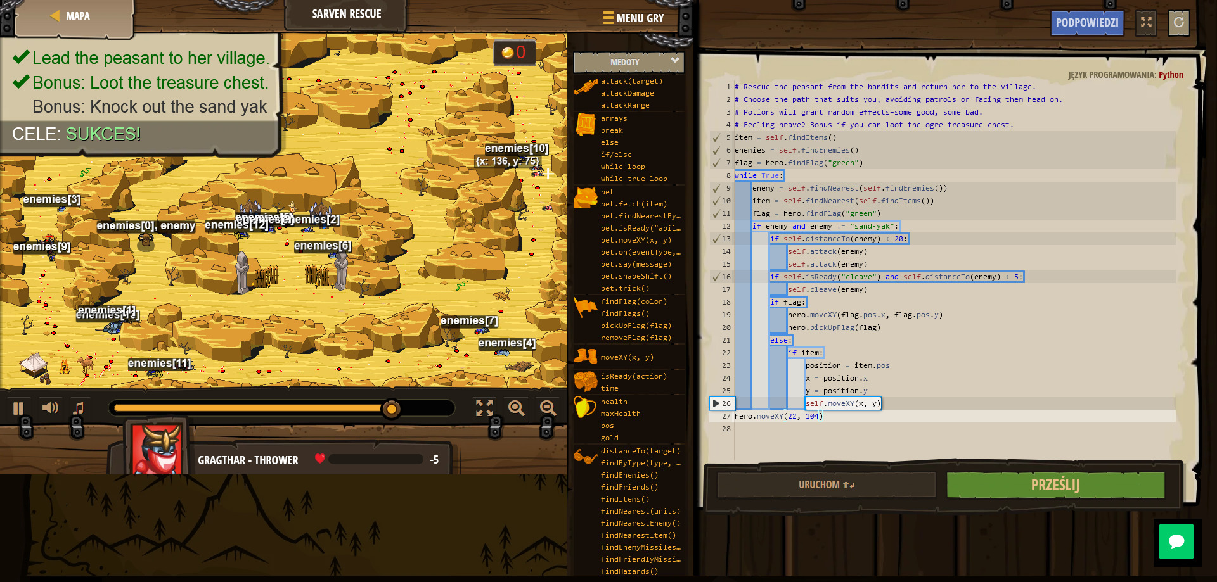This screenshot has width=1217, height=582.
Task: Select the maxHealth property
Action: (621, 414)
